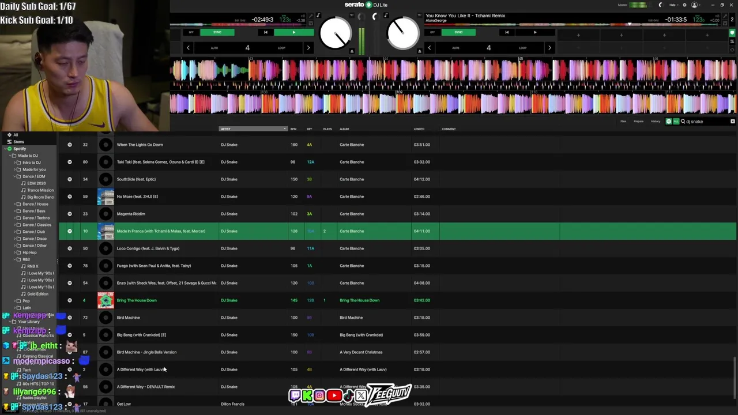Sort tracks by Key column header
Viewport: 738px width, 415px height.
pos(310,129)
